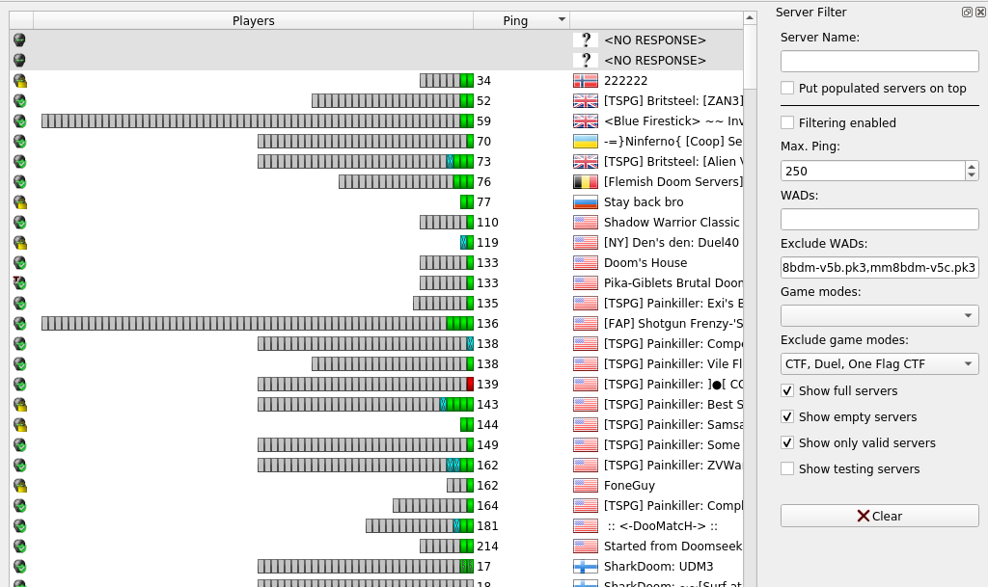Viewport: 988px width, 587px height.
Task: Tick the Filtering enabled checkbox
Action: [x=787, y=123]
